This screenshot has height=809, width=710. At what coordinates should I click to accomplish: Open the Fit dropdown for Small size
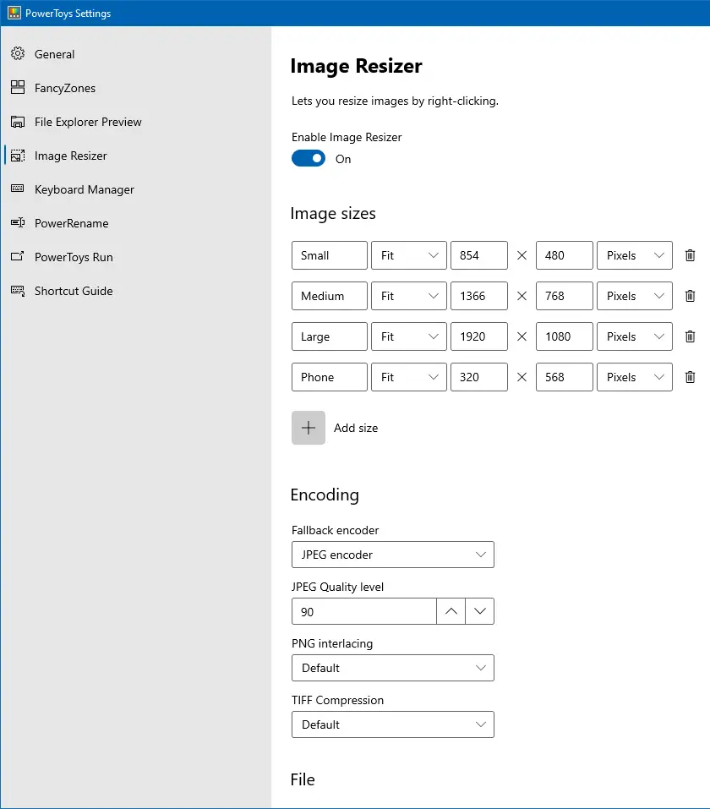pyautogui.click(x=408, y=255)
